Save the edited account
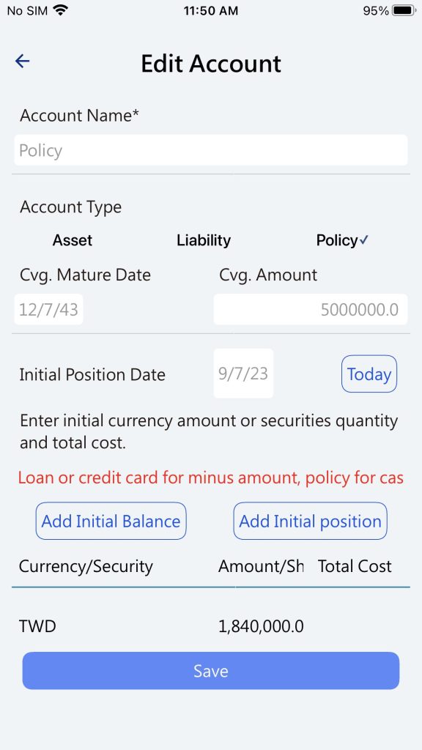Screen dimensions: 422x750 coord(210,671)
